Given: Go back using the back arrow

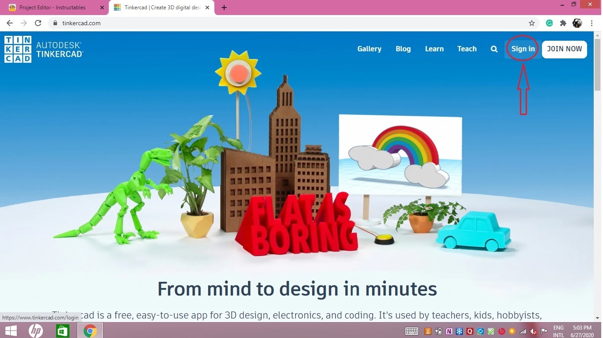Looking at the screenshot, I should pyautogui.click(x=10, y=23).
